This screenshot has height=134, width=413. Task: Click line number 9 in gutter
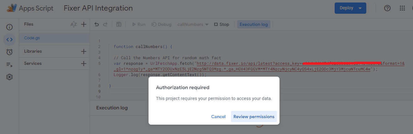pyautogui.click(x=99, y=91)
